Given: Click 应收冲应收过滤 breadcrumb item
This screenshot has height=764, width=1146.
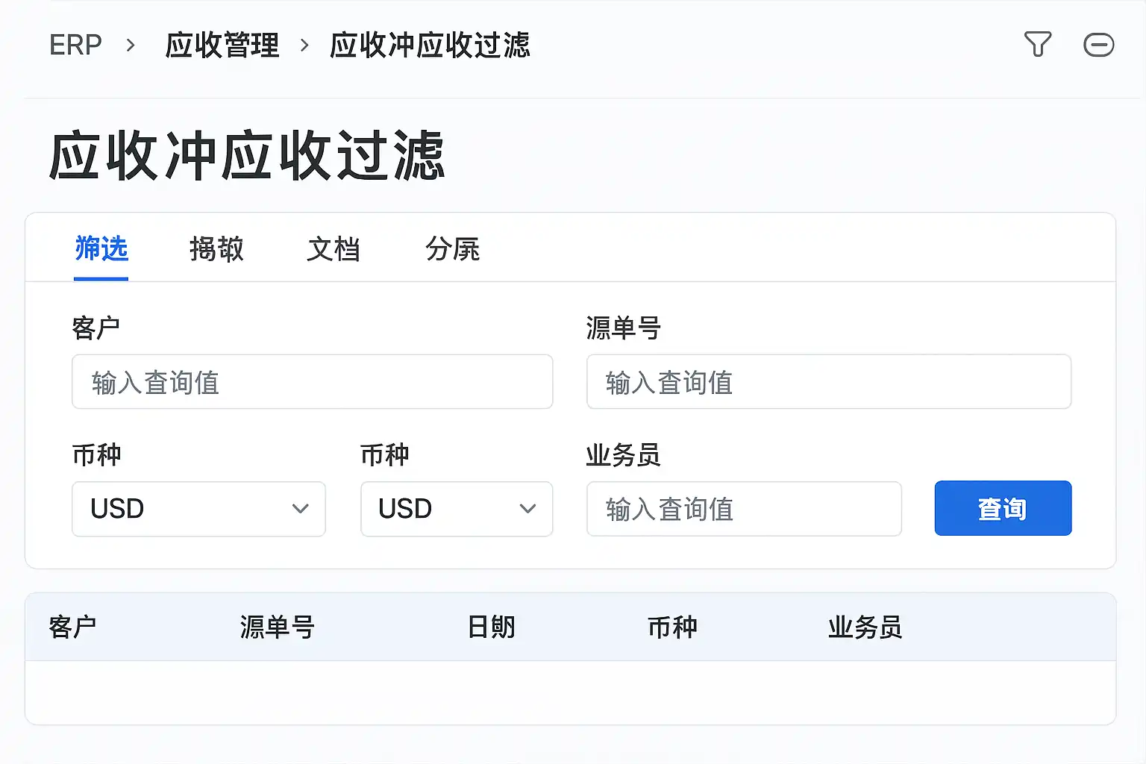Looking at the screenshot, I should (x=430, y=46).
